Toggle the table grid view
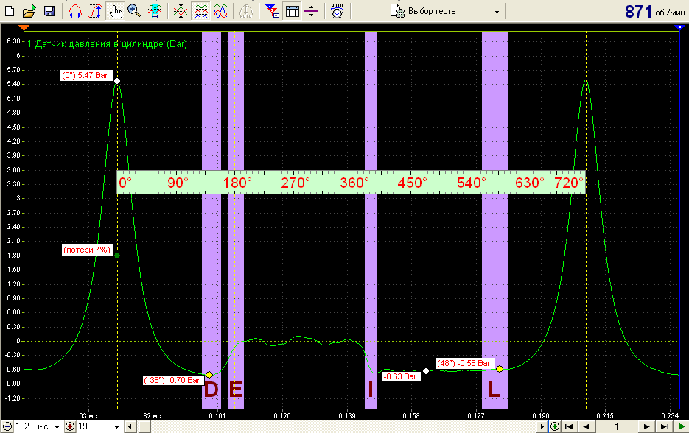 pyautogui.click(x=293, y=12)
